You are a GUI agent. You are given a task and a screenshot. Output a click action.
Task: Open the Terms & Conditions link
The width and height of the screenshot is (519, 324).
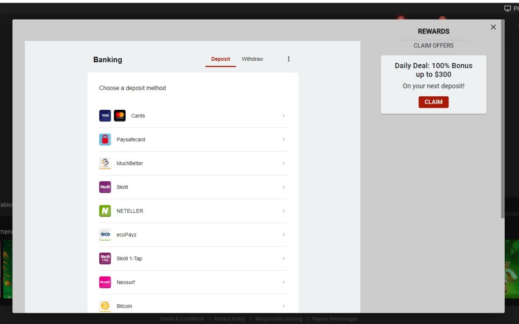point(182,319)
